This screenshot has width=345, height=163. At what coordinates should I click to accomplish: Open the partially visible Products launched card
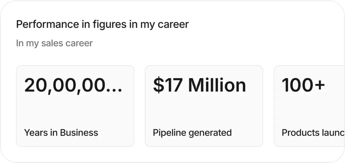(309, 106)
